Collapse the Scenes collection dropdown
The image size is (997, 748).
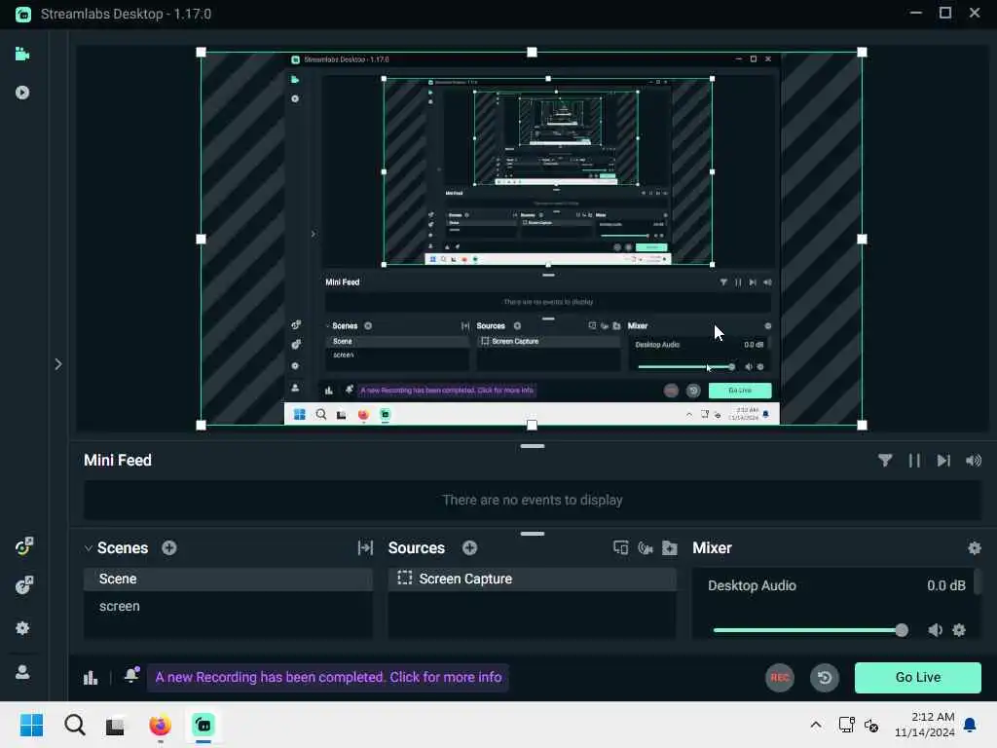pyautogui.click(x=89, y=548)
